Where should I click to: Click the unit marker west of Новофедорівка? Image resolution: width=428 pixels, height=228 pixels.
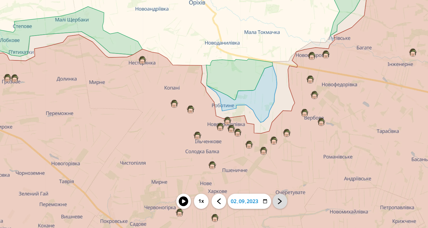tap(310, 80)
